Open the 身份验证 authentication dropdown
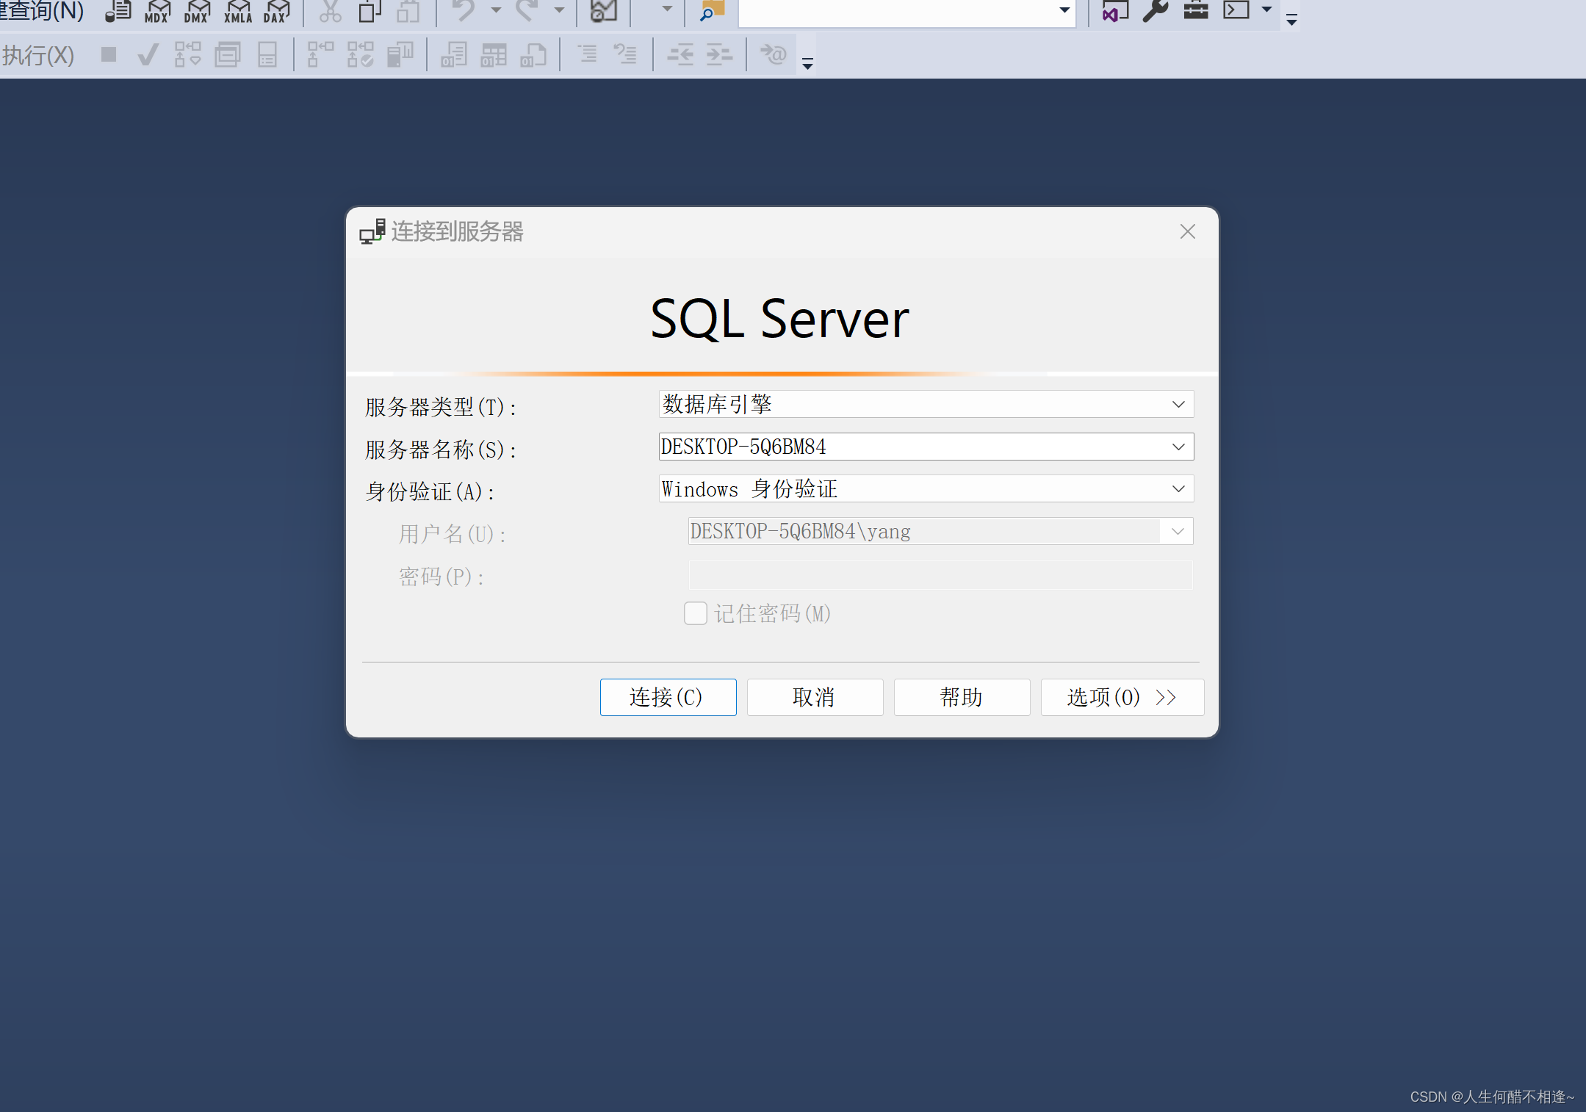 1178,488
